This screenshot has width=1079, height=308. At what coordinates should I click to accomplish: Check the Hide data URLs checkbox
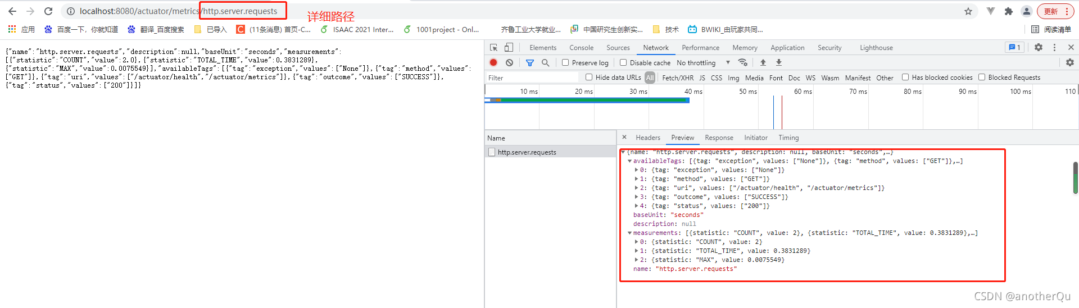pos(589,77)
